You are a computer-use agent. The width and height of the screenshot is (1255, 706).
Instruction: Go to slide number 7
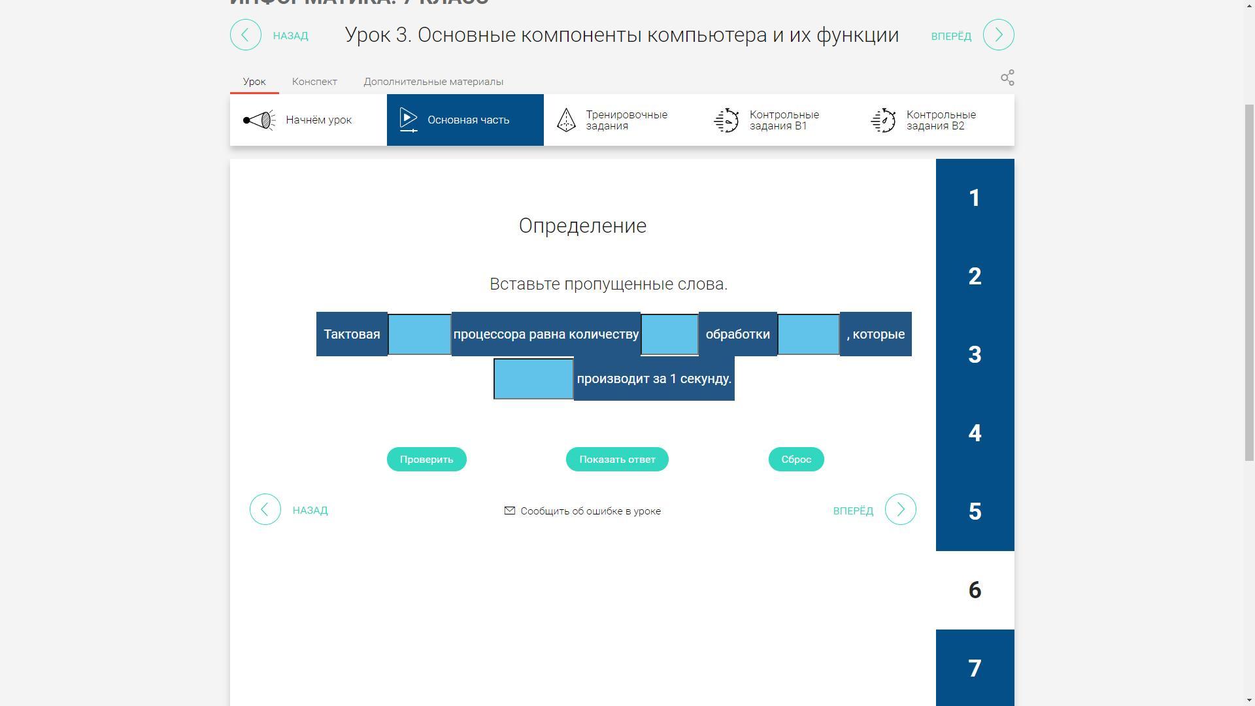(x=975, y=668)
